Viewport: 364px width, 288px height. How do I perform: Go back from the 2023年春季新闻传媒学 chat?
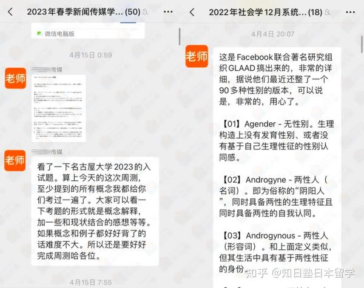[10, 12]
